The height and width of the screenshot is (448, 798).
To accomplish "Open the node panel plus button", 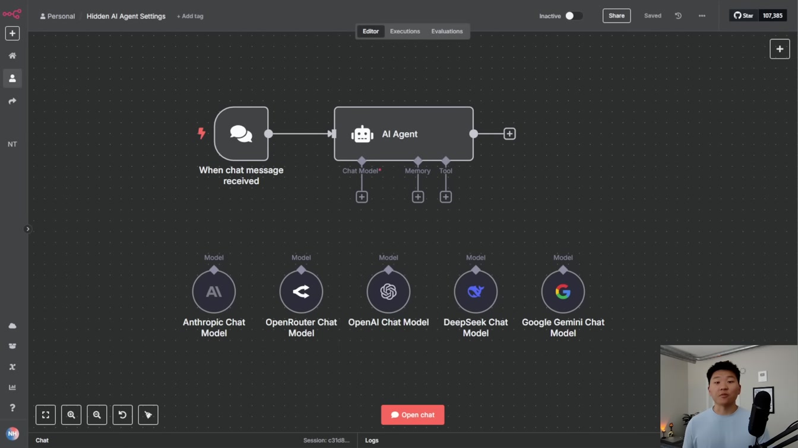I will pos(780,49).
